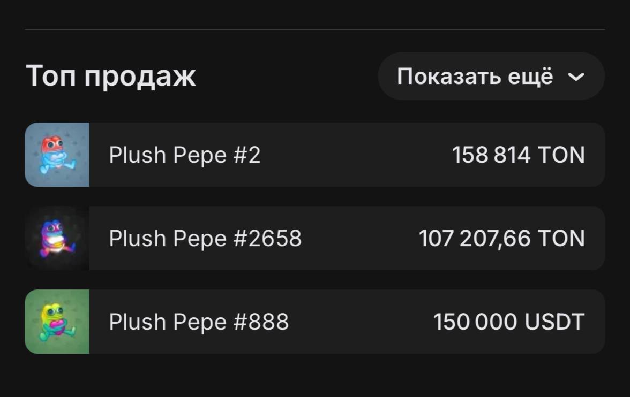Tap the USDT currency label
The height and width of the screenshot is (397, 630).
point(554,322)
